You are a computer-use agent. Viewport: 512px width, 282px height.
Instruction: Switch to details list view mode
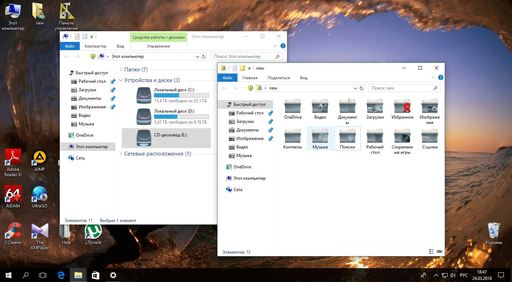coord(432,252)
